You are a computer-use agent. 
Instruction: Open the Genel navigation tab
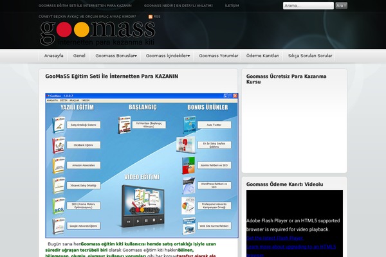tap(79, 56)
